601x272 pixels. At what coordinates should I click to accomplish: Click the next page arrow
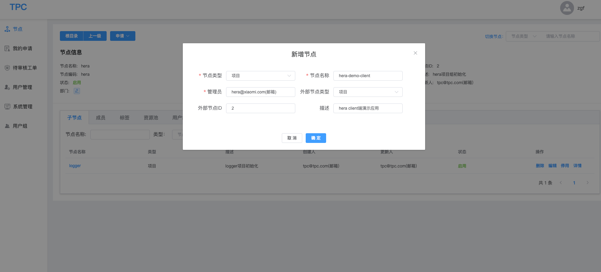[x=587, y=183]
